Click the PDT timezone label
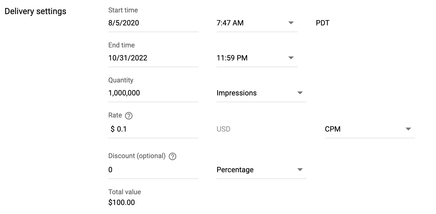The width and height of the screenshot is (436, 214). click(x=322, y=23)
